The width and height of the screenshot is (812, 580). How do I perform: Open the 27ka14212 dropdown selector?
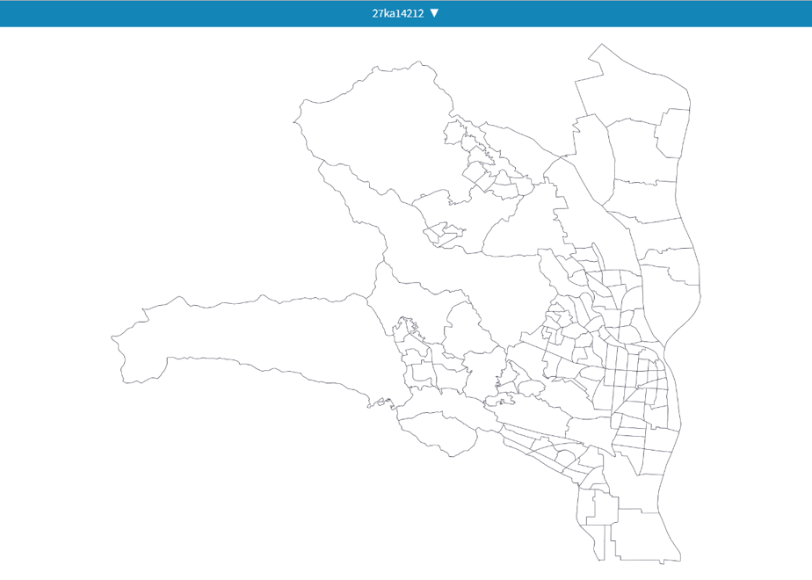[405, 13]
